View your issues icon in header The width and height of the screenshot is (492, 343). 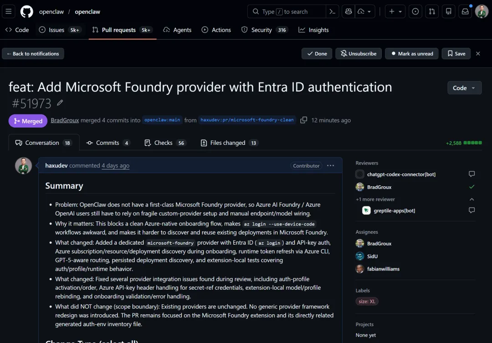tap(415, 11)
